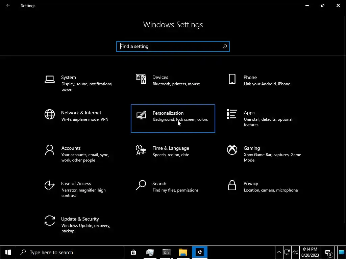The image size is (346, 259).
Task: Select the Time & Language heading
Action: pyautogui.click(x=171, y=148)
